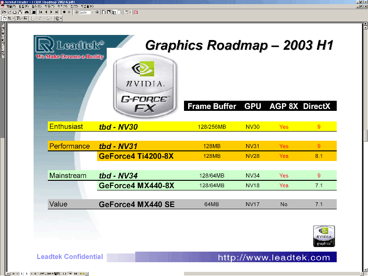Toggle Fit Width page view
The width and height of the screenshot is (368, 276).
coord(115,12)
